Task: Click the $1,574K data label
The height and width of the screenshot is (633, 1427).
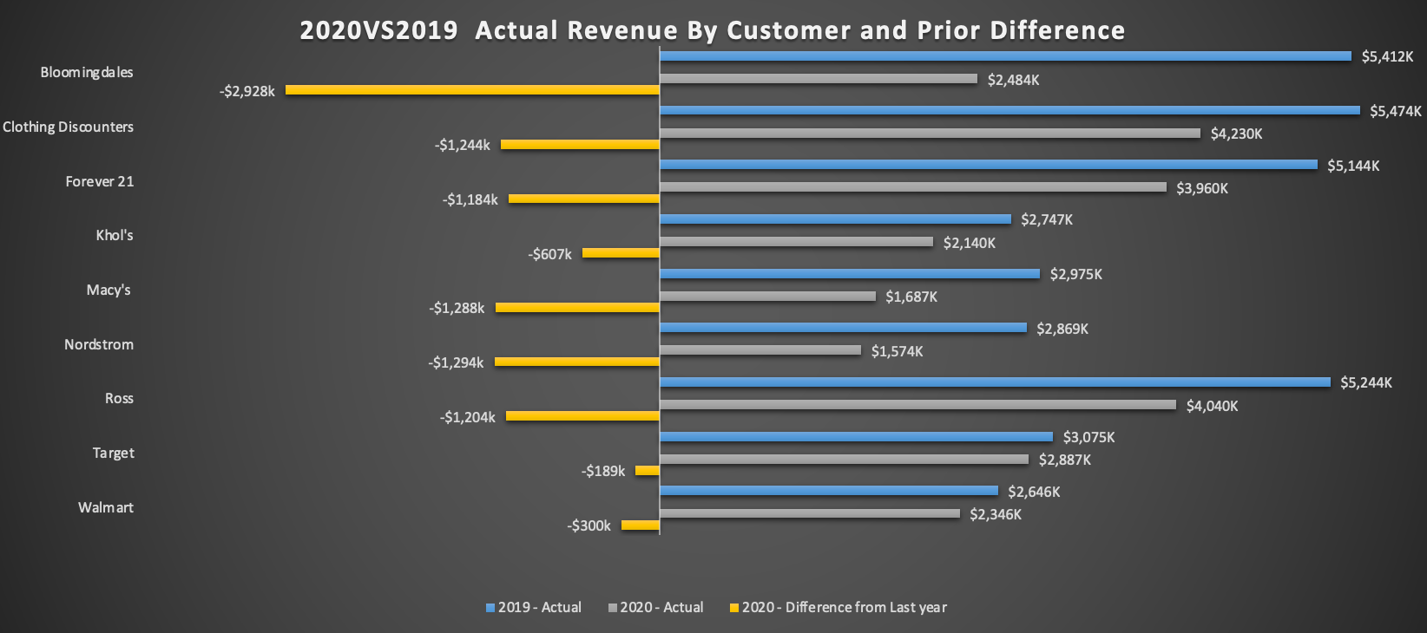Action: [898, 351]
